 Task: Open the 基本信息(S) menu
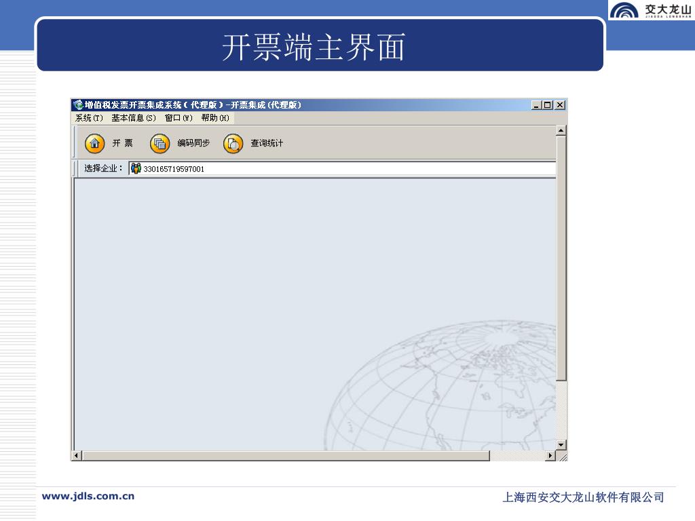[x=134, y=118]
